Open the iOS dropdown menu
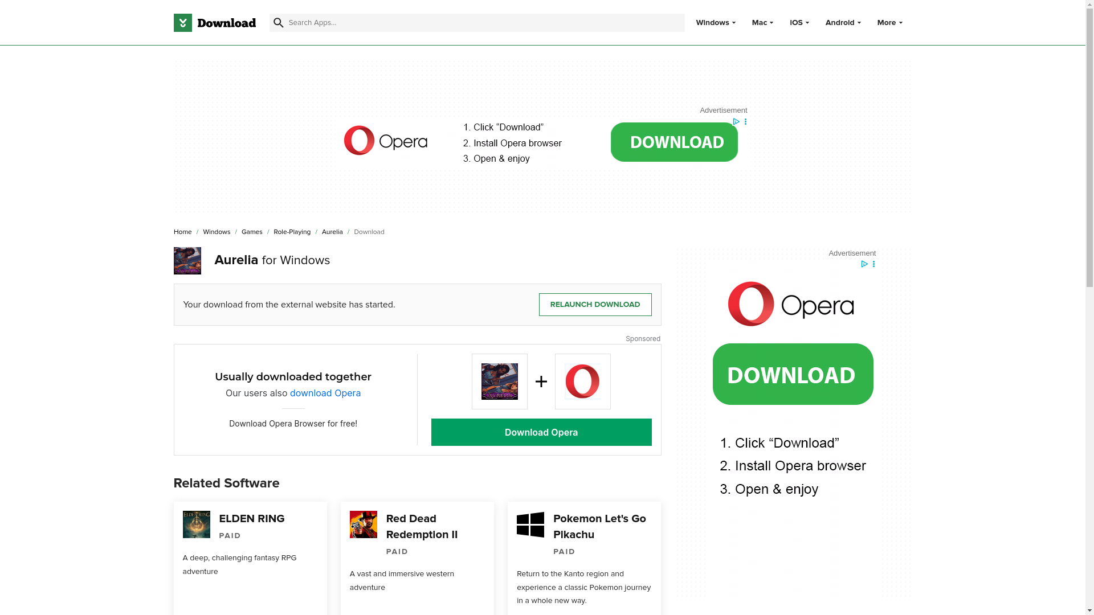 [x=799, y=23]
